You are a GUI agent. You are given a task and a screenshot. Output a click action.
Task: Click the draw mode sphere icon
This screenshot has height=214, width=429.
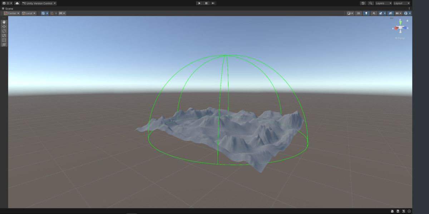pos(349,13)
